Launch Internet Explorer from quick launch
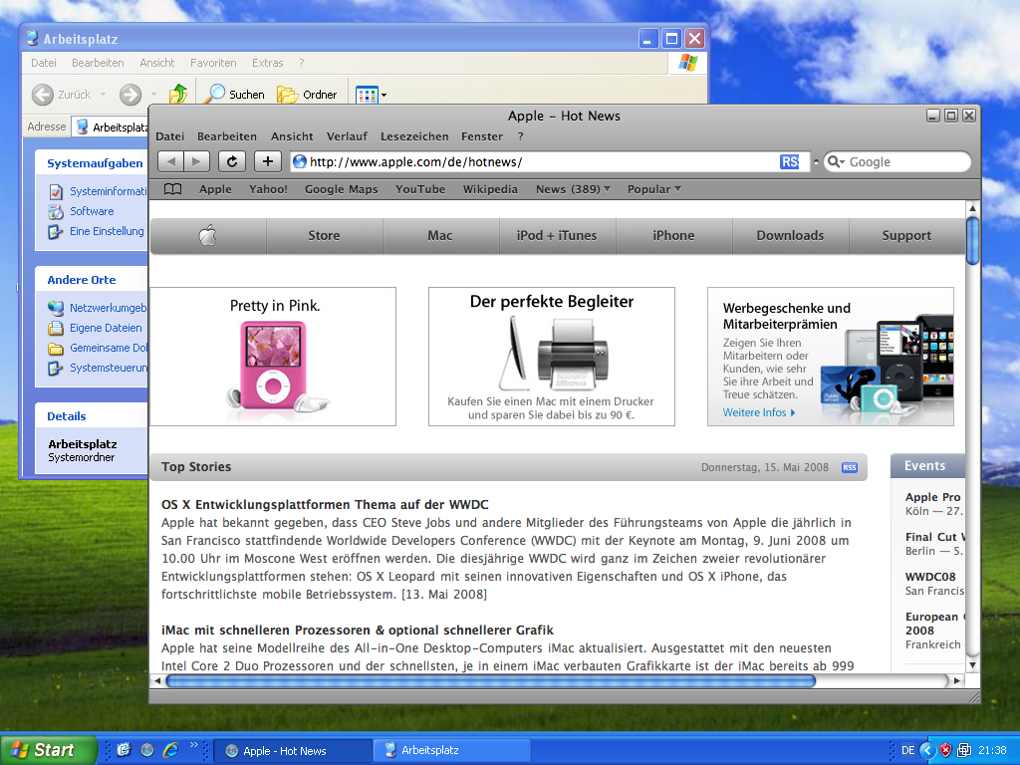The height and width of the screenshot is (765, 1020). coord(170,750)
